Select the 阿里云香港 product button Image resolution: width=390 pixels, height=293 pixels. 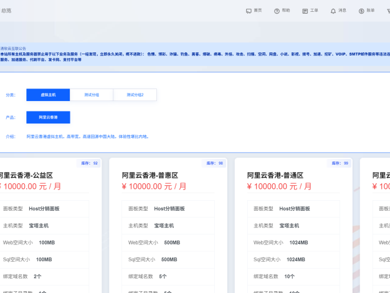tap(48, 117)
